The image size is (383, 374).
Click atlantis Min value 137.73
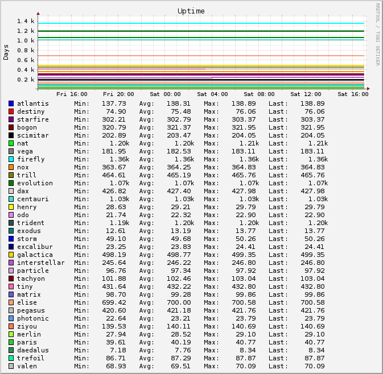click(x=114, y=103)
